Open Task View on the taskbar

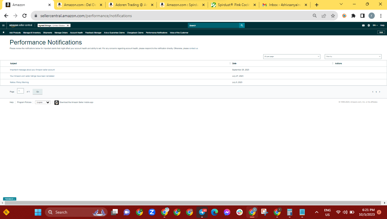(114, 212)
